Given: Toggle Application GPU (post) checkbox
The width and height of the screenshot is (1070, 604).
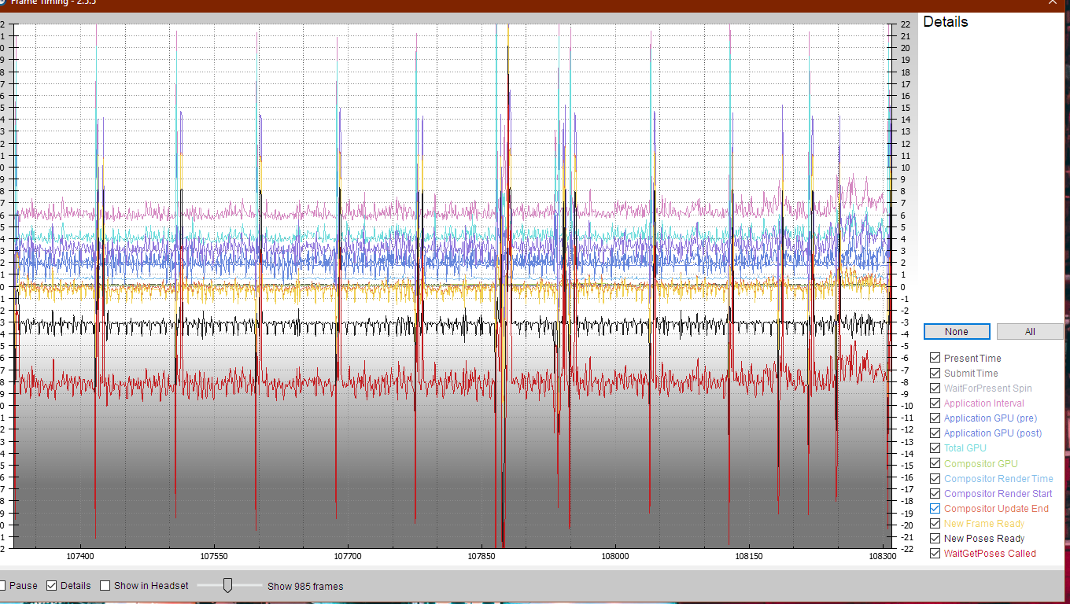Looking at the screenshot, I should click(x=935, y=433).
